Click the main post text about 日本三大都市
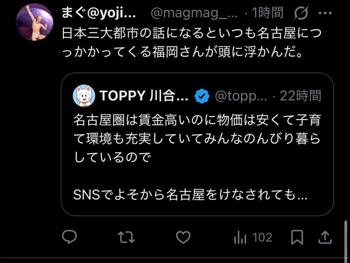350x263 pixels. [192, 43]
